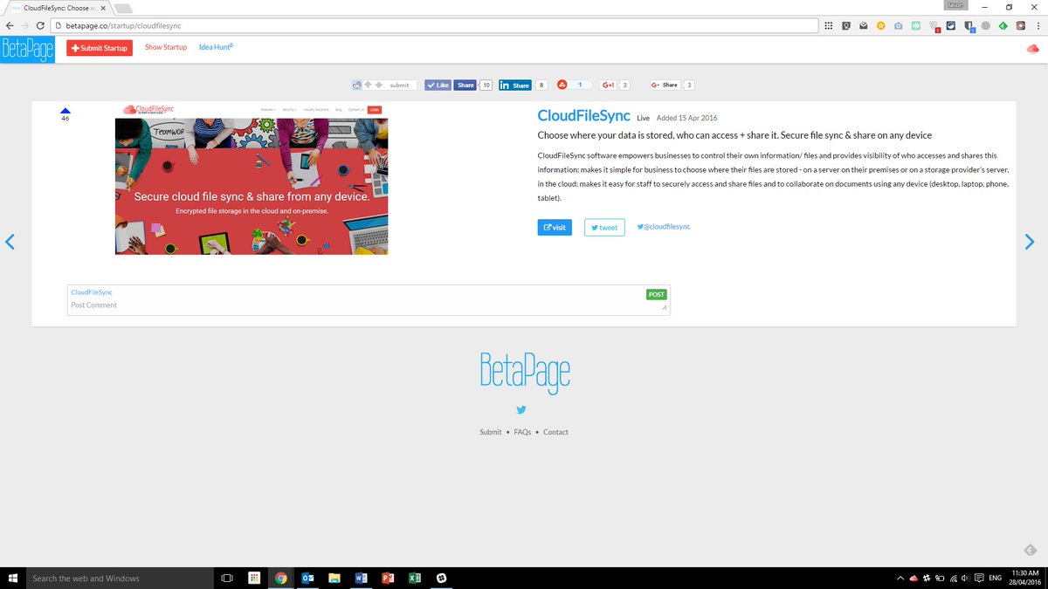
Task: Click the Facebook Like button
Action: click(437, 85)
